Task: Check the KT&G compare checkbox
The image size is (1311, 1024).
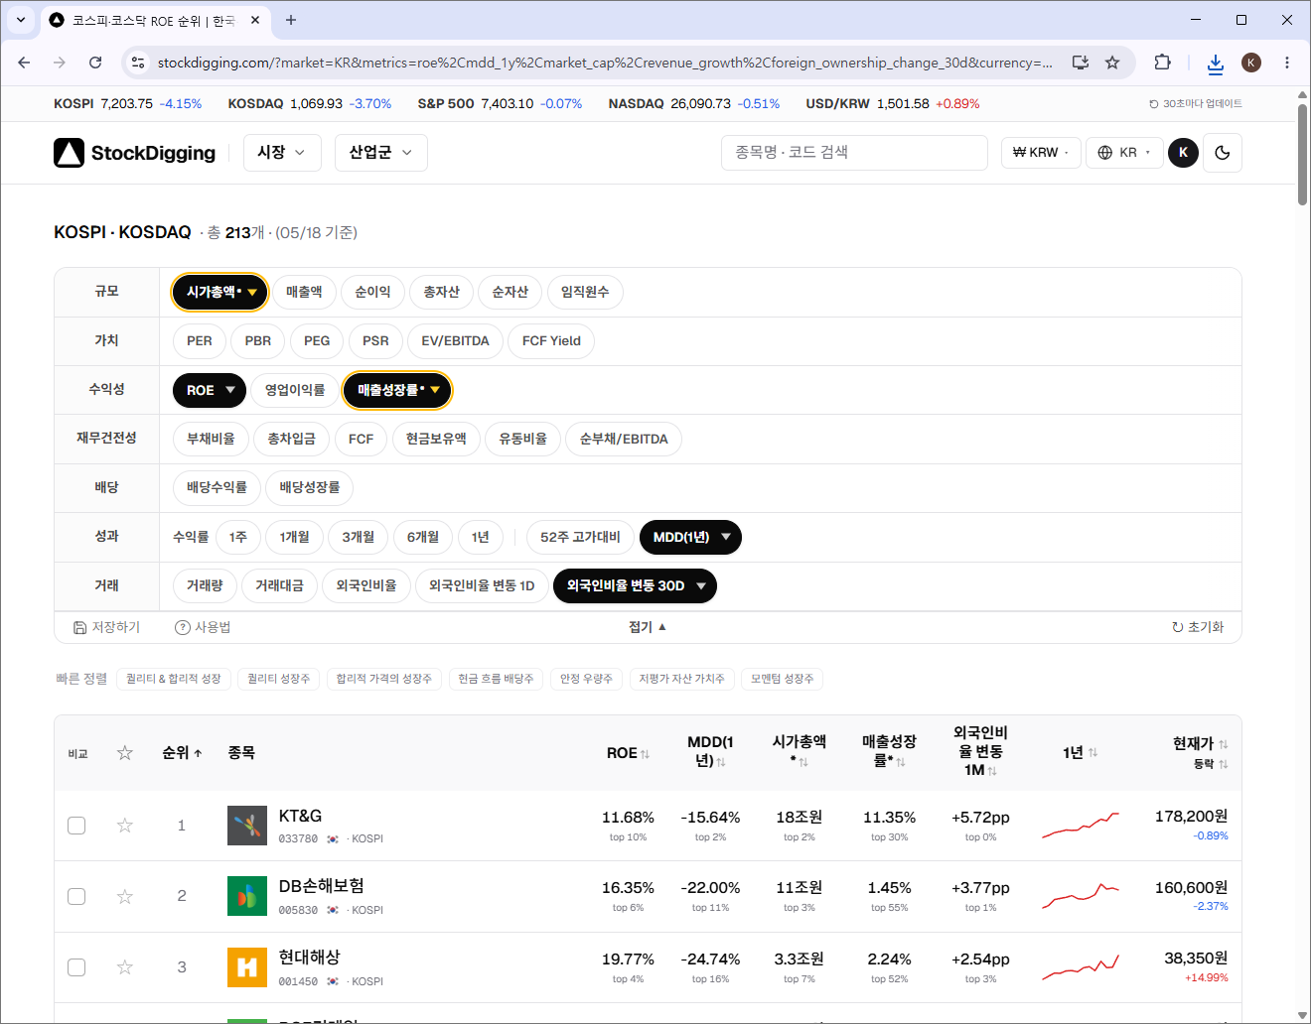Action: click(76, 826)
